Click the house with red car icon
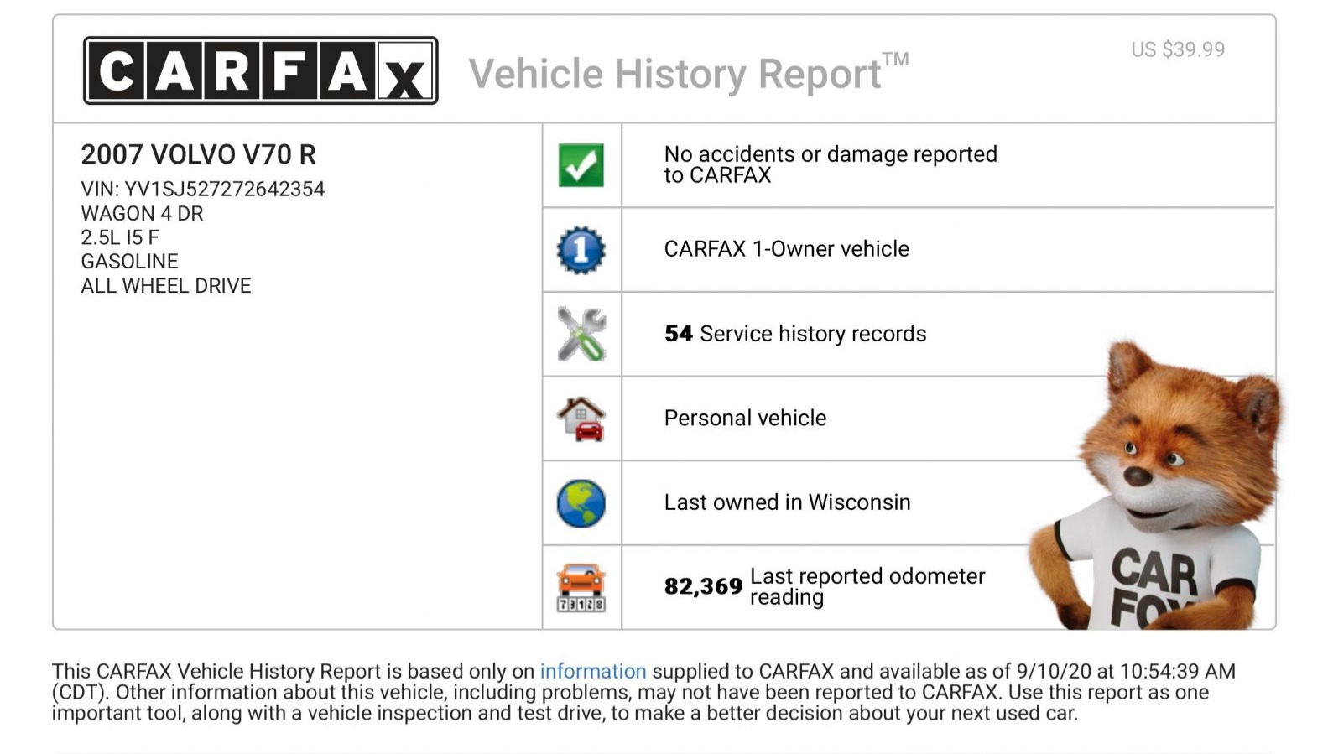 point(581,419)
